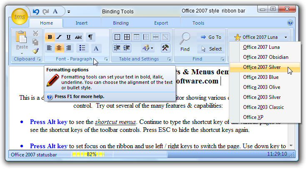The height and width of the screenshot is (169, 306).
Task: Click the Select button
Action: [x=211, y=49]
